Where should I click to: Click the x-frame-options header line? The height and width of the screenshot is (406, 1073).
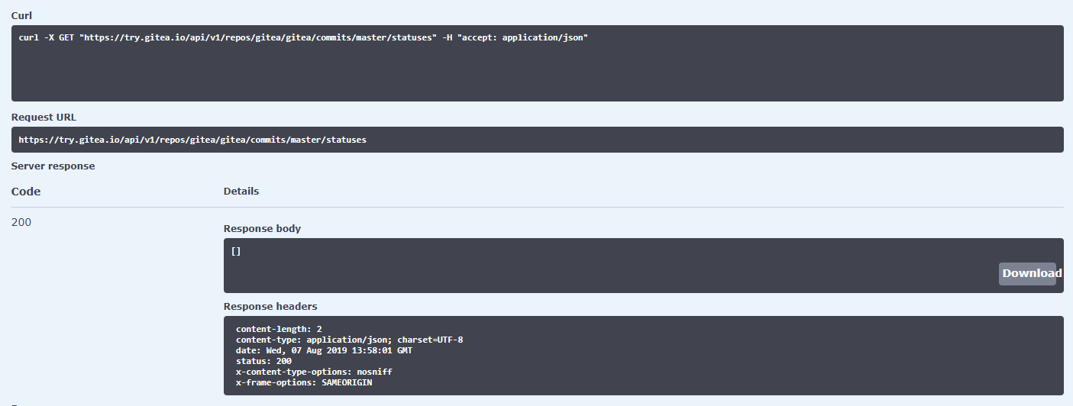click(304, 382)
